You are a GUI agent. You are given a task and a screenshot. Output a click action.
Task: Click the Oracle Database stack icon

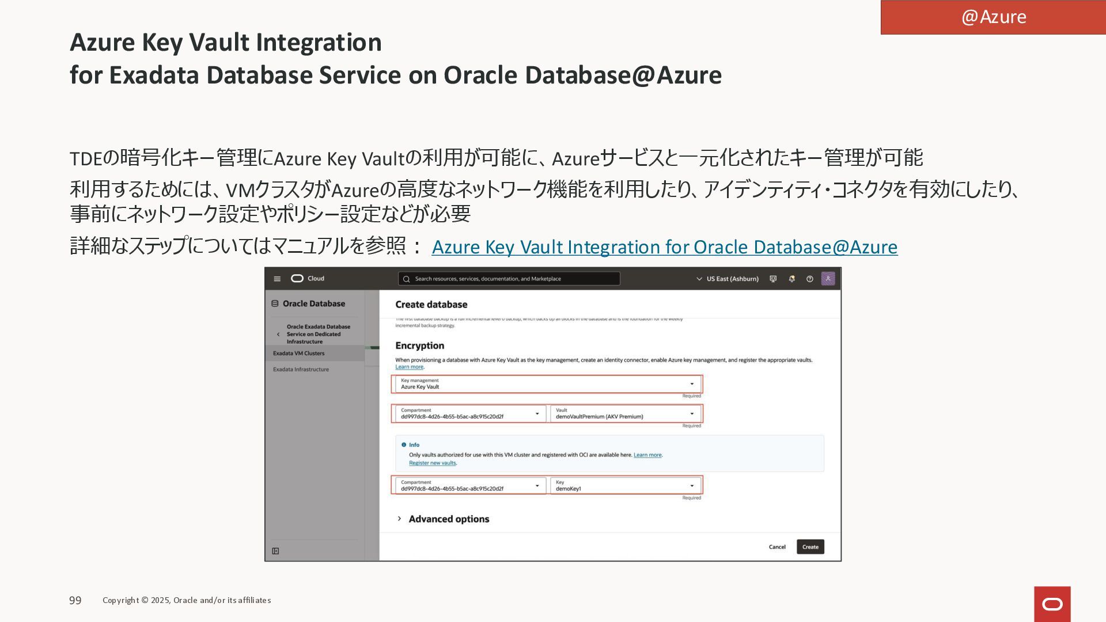[x=275, y=304]
